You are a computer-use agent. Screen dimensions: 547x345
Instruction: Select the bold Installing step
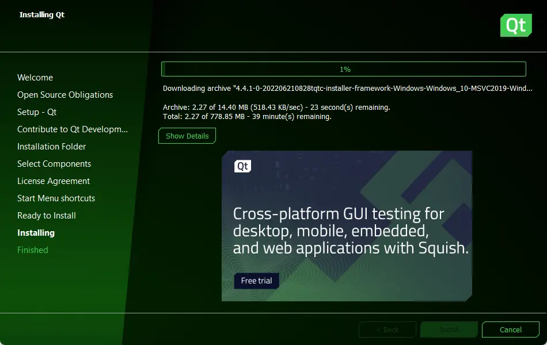click(36, 233)
